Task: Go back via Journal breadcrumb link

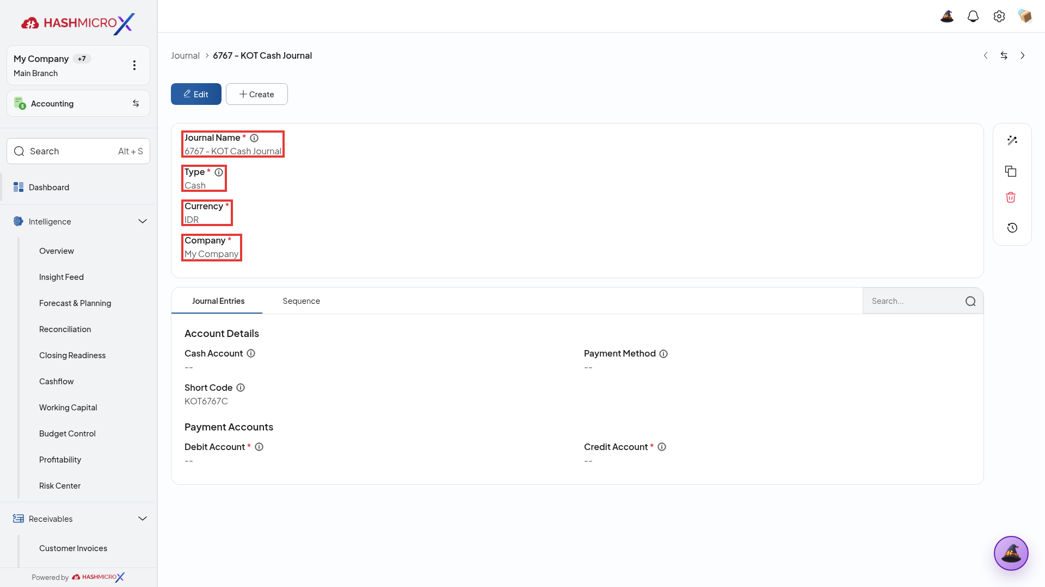Action: [x=185, y=55]
